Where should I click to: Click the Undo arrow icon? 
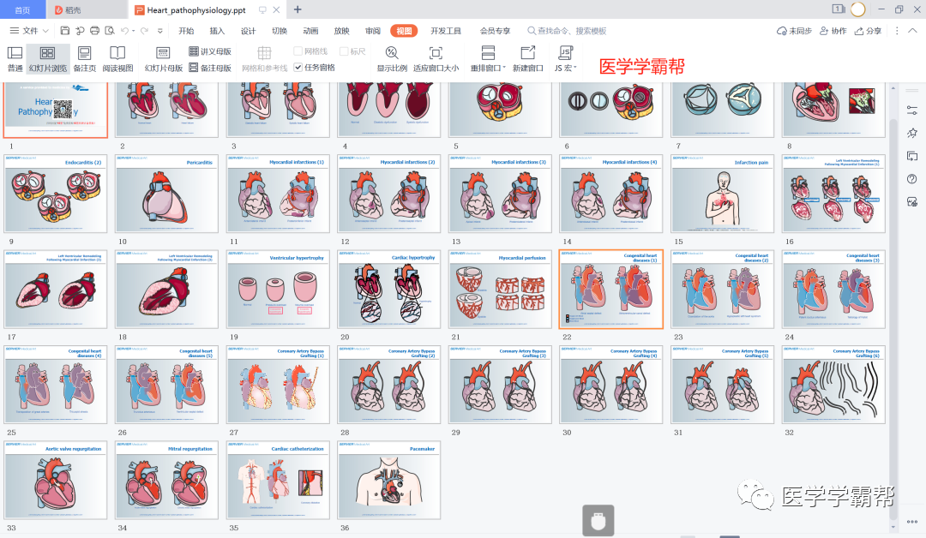(x=124, y=31)
